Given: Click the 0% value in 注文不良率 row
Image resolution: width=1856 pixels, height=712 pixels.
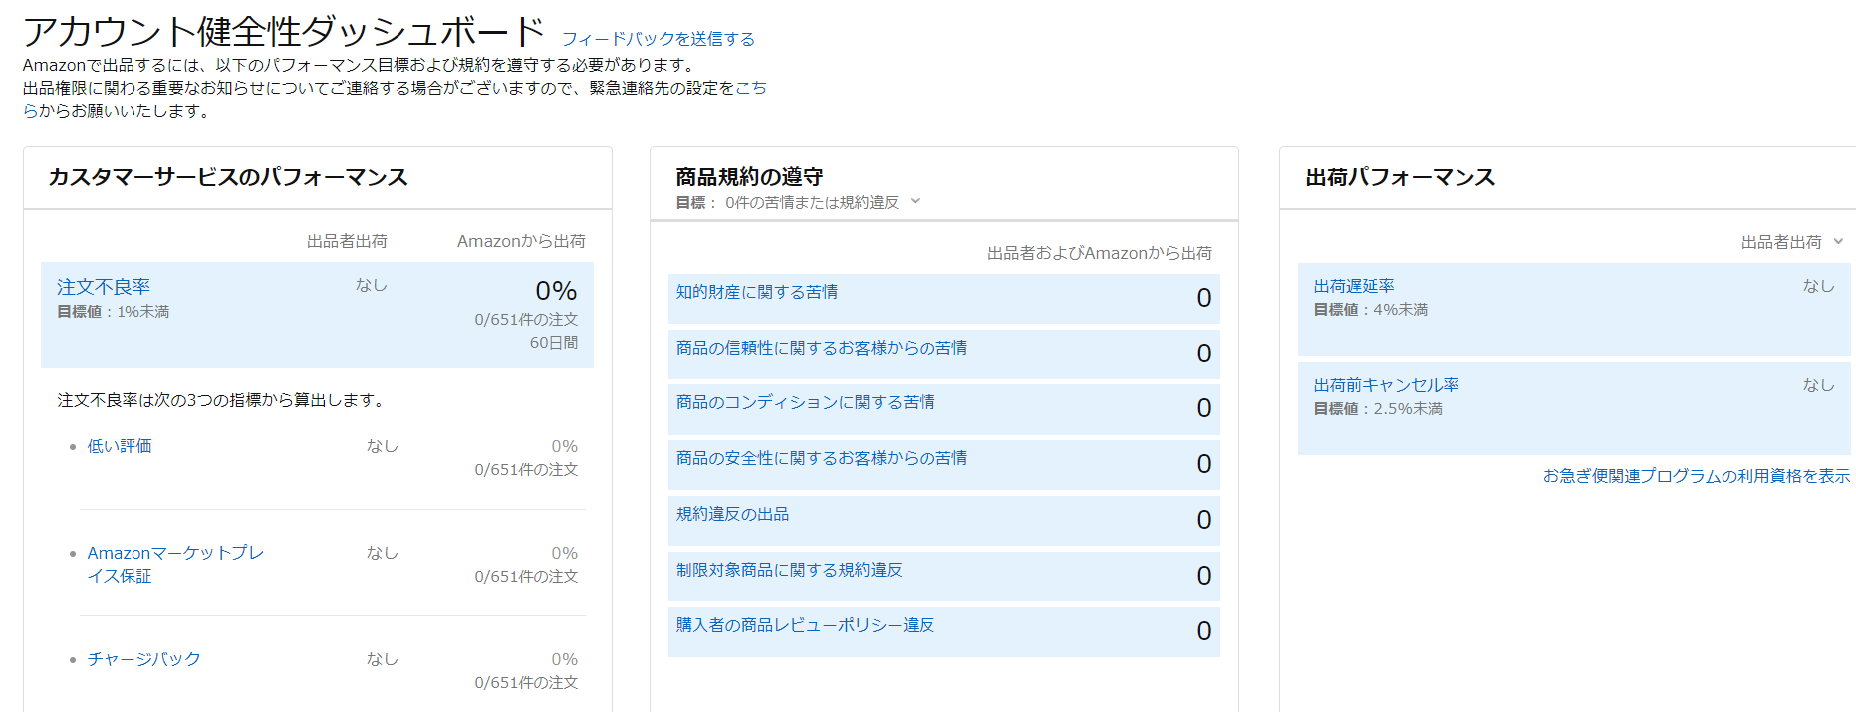Looking at the screenshot, I should pyautogui.click(x=556, y=291).
